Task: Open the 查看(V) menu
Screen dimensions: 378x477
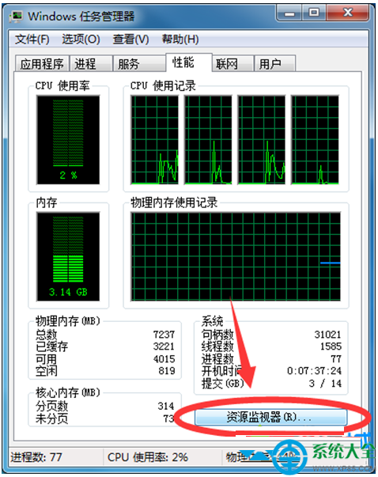Action: click(x=130, y=40)
